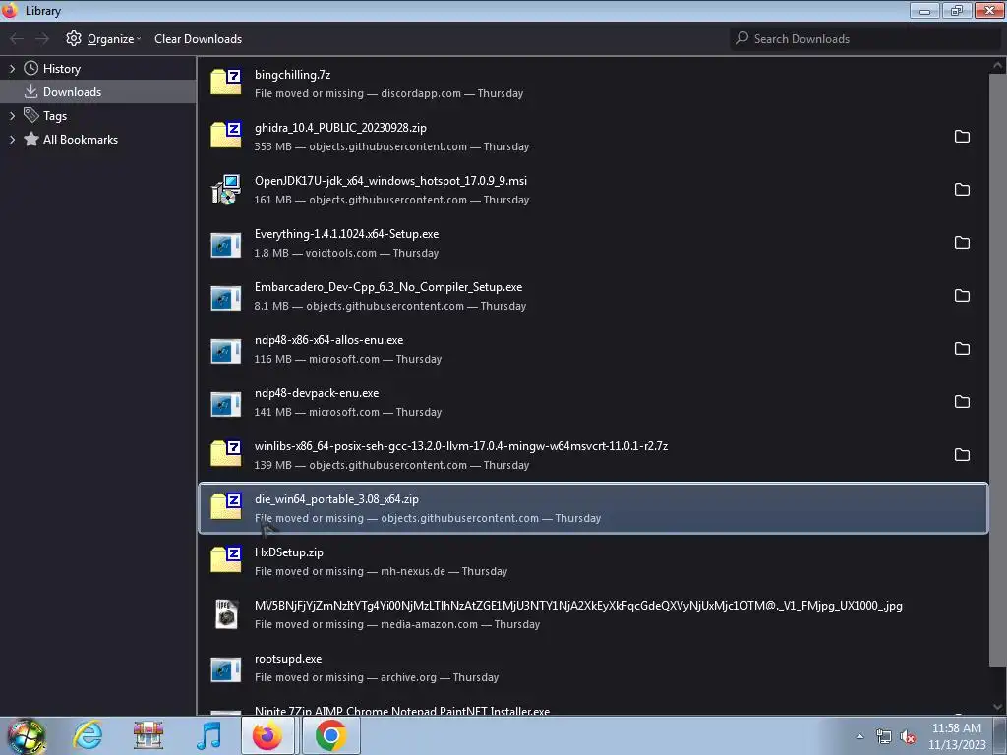Switch to Firefox taskbar button
The image size is (1007, 755).
[x=267, y=735]
